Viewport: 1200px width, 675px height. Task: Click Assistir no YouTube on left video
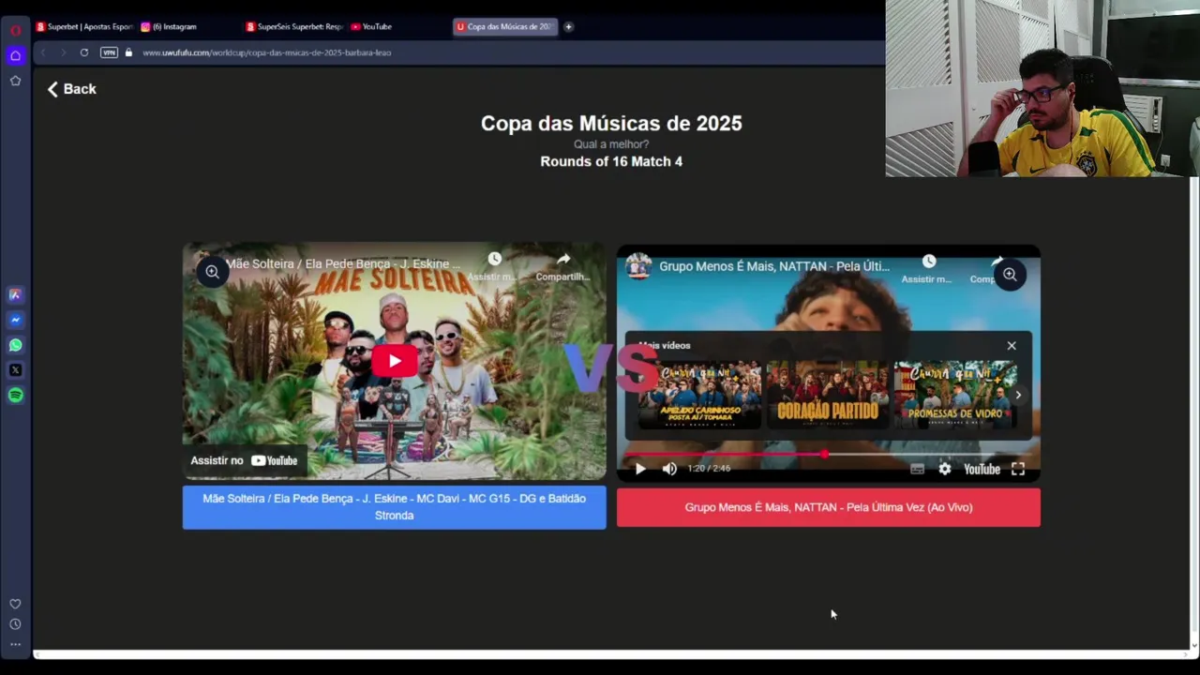click(244, 460)
